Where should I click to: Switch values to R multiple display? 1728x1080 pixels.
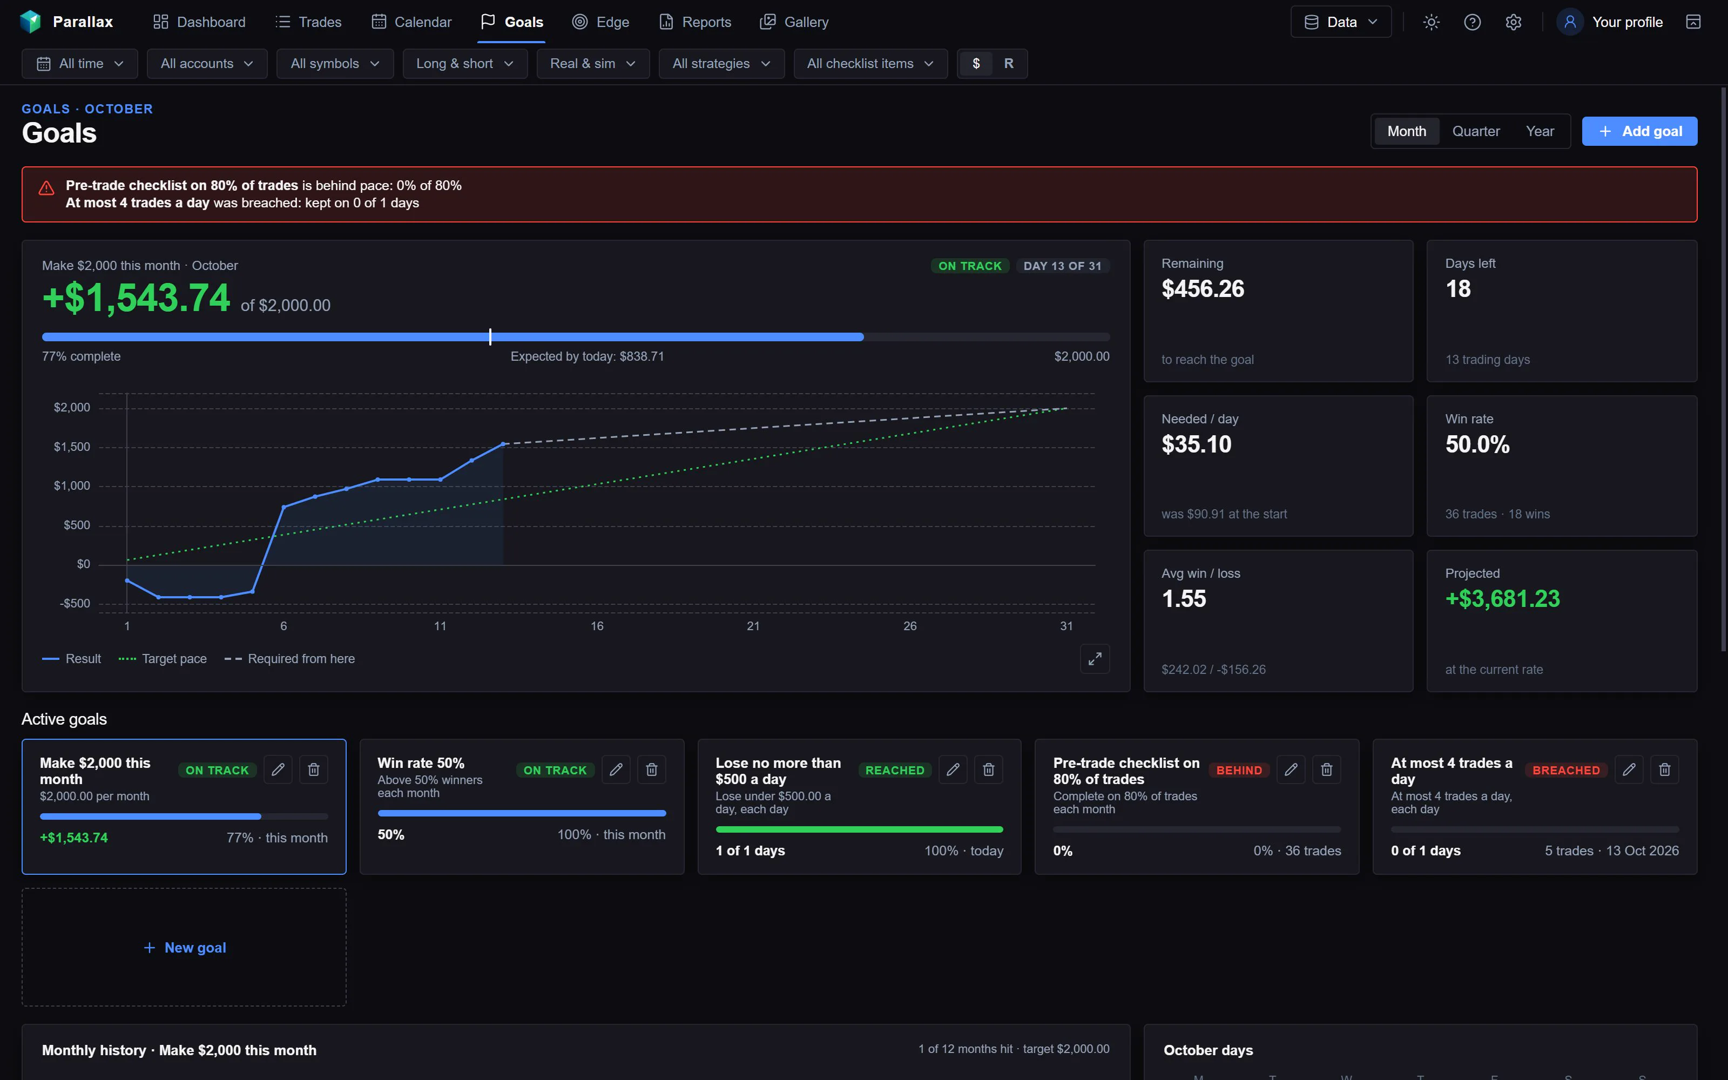1008,64
